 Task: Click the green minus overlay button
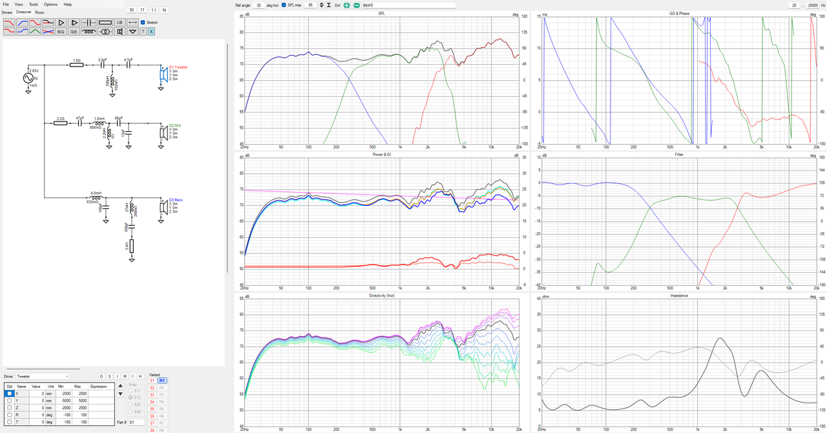356,5
